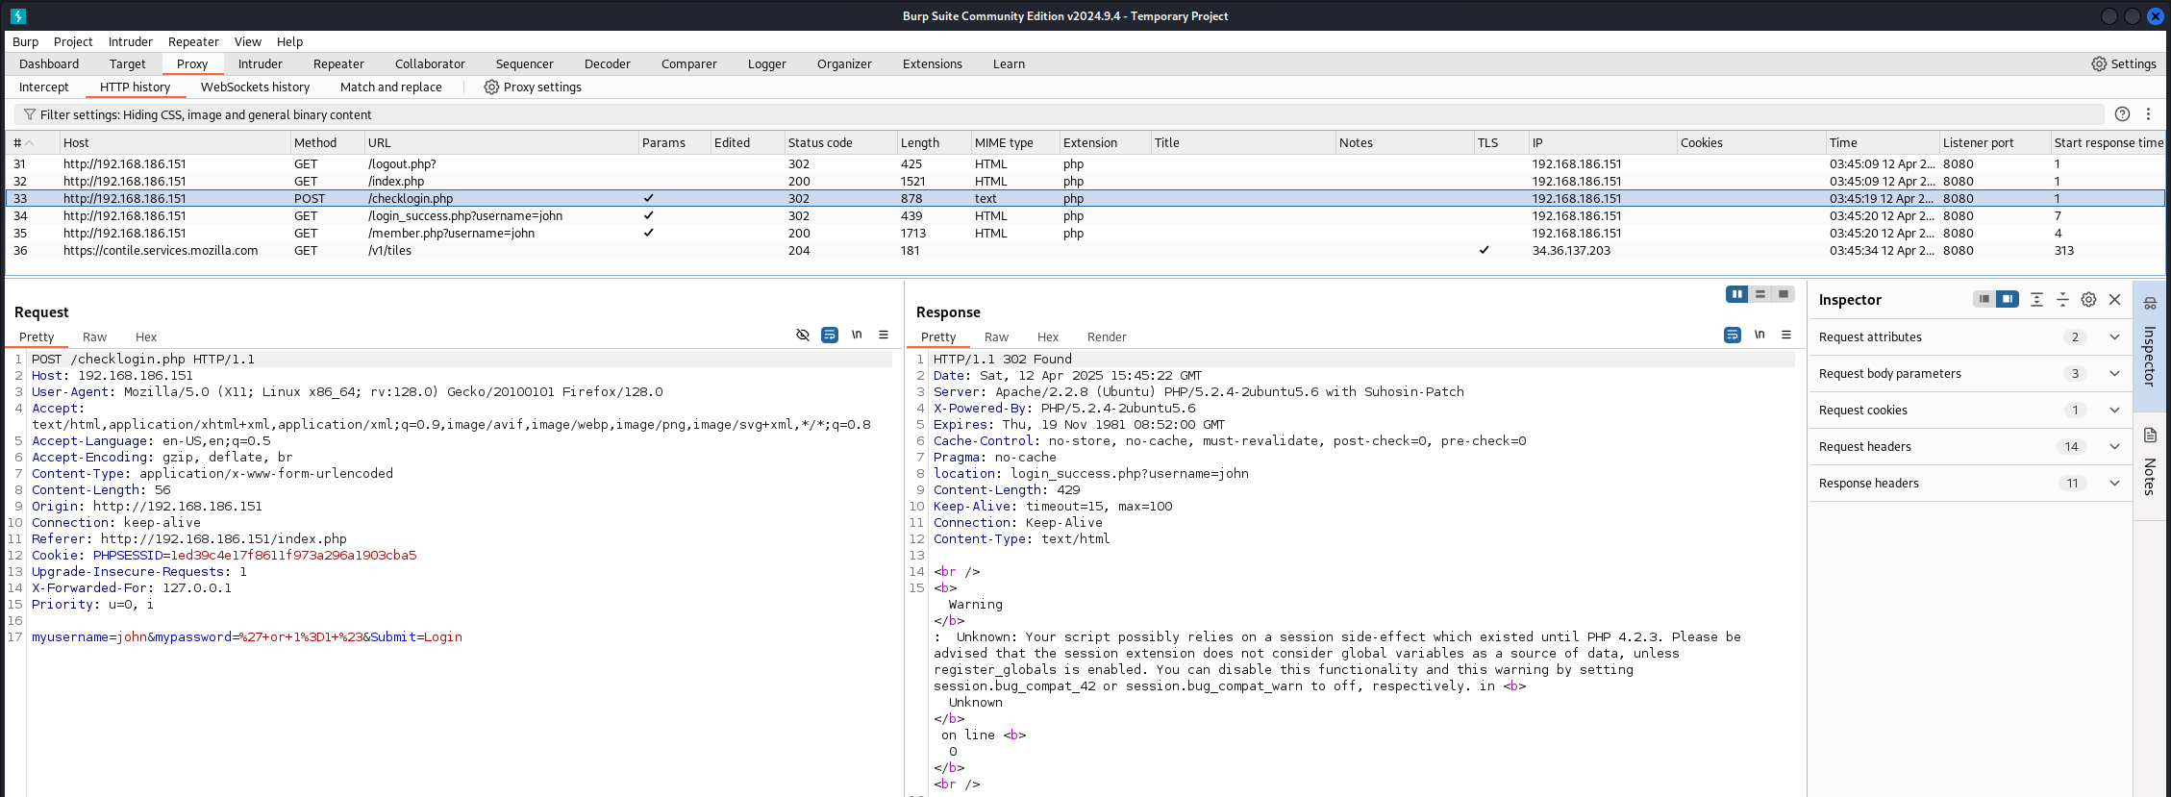Click the Proxy settings gear icon

[491, 87]
